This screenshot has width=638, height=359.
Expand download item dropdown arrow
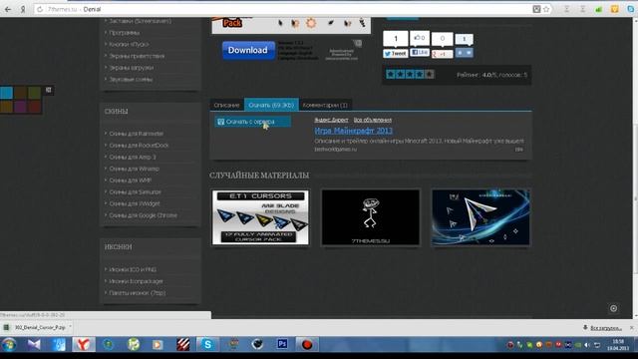[x=70, y=327]
